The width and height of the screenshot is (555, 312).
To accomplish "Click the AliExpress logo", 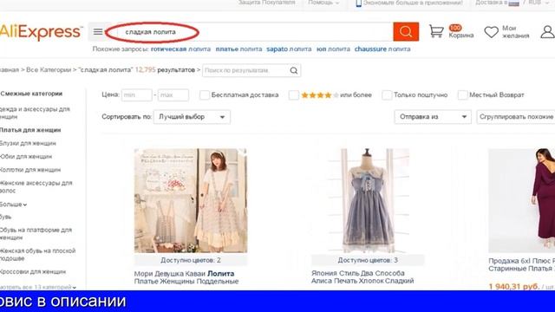I will (x=41, y=32).
